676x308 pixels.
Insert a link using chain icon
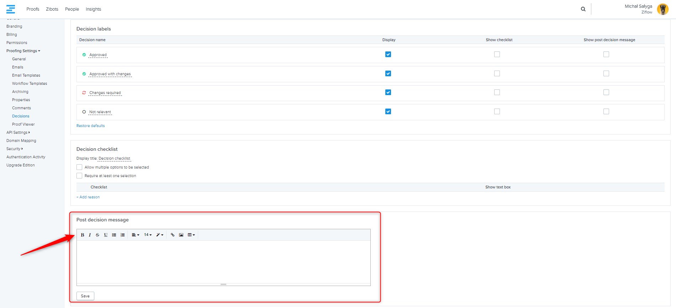click(173, 235)
